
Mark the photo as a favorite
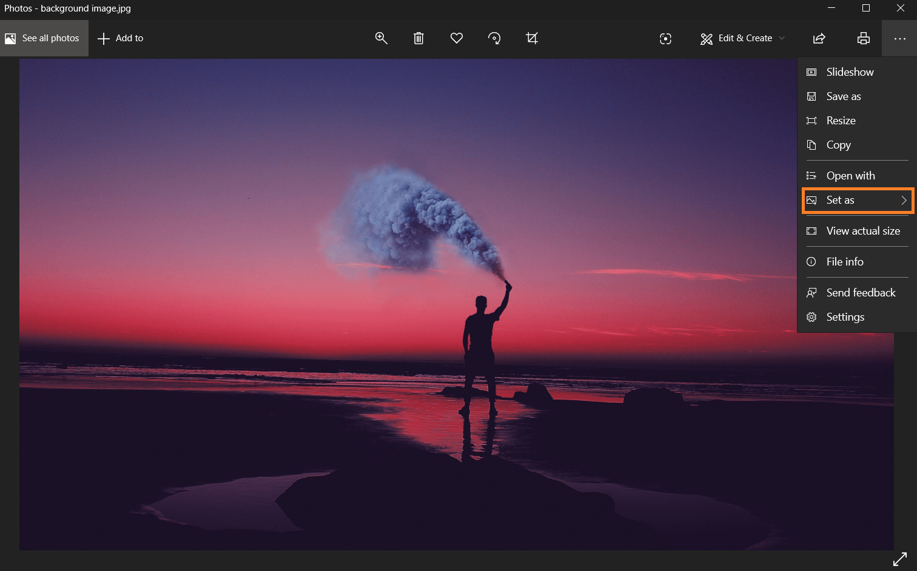pyautogui.click(x=457, y=38)
